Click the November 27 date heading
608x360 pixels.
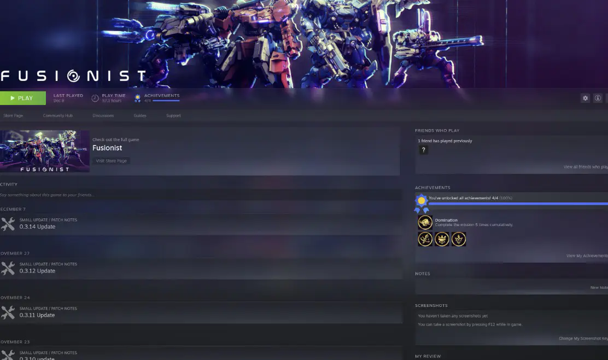click(15, 253)
